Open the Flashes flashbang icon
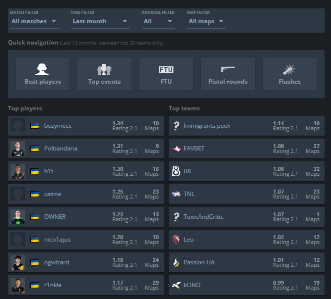Image resolution: width=331 pixels, height=299 pixels. (x=289, y=69)
